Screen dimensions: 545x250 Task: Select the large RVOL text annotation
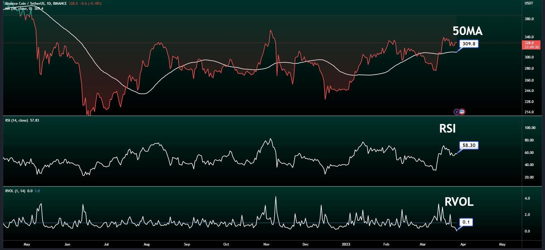[x=459, y=202]
